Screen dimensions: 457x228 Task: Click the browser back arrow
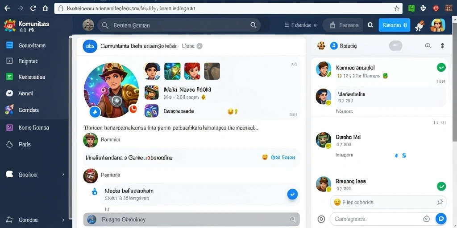[x=7, y=8]
